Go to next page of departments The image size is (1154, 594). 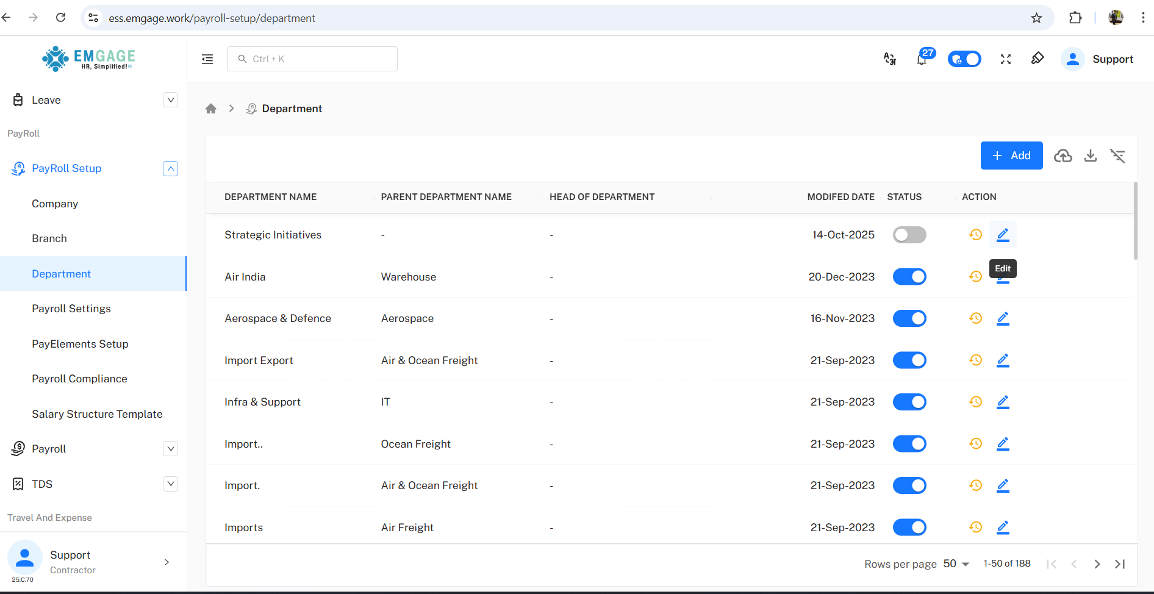click(1097, 564)
